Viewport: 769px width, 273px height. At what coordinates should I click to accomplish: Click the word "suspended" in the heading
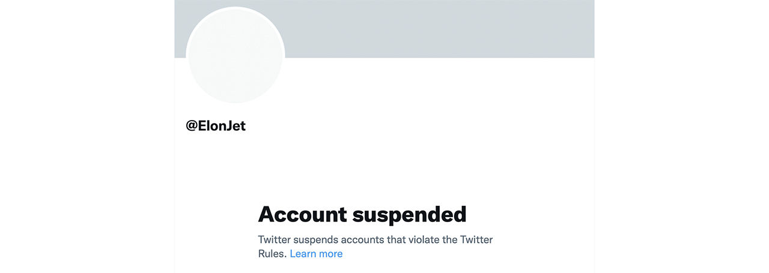point(410,214)
